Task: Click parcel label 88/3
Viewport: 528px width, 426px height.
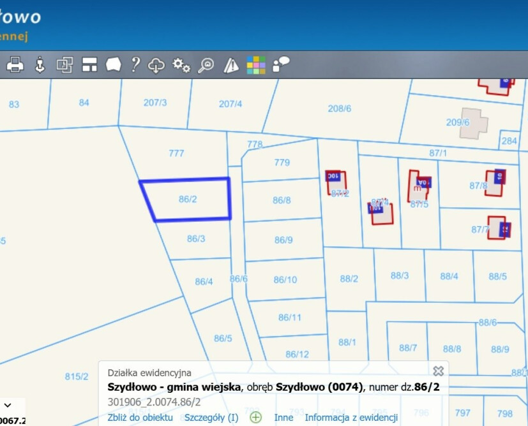Action: [400, 275]
